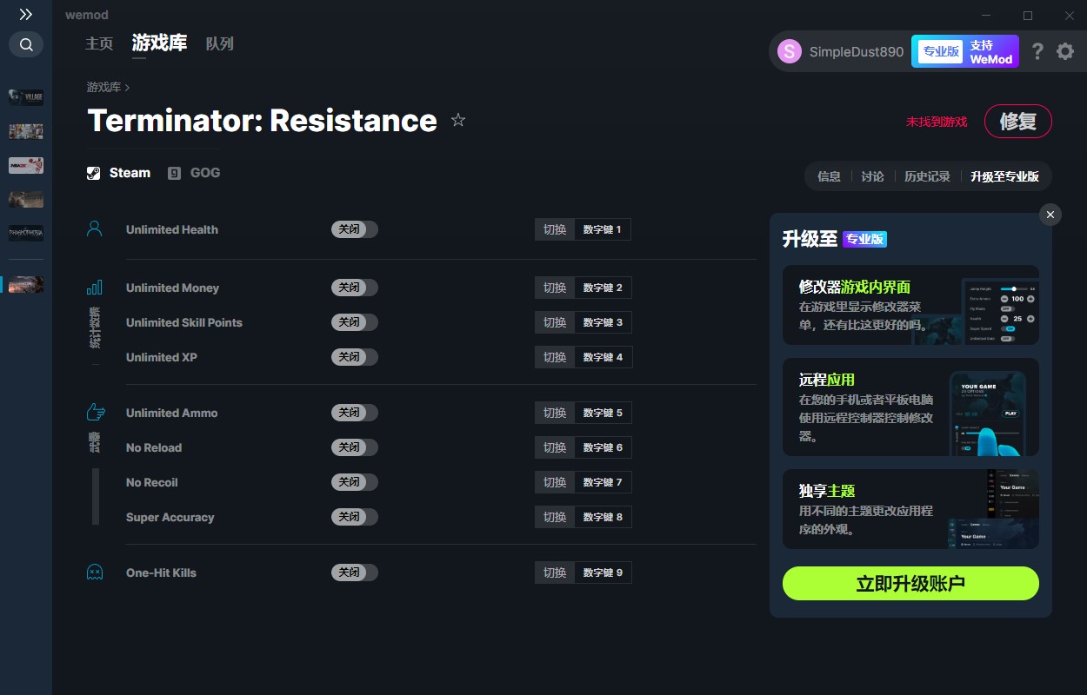Click the Terminator: Resistance title
This screenshot has height=695, width=1087.
tap(263, 120)
